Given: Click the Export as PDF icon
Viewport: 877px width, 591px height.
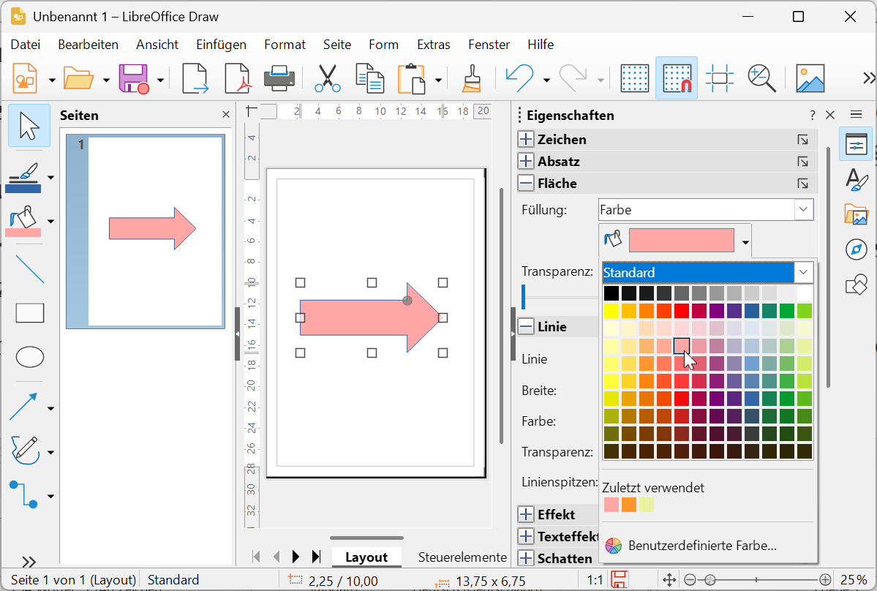Looking at the screenshot, I should tap(238, 78).
